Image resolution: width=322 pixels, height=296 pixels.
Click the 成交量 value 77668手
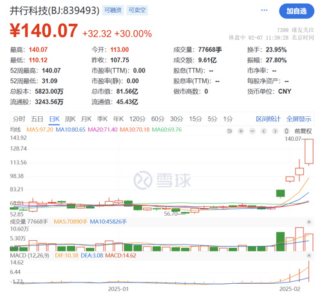pos(210,49)
